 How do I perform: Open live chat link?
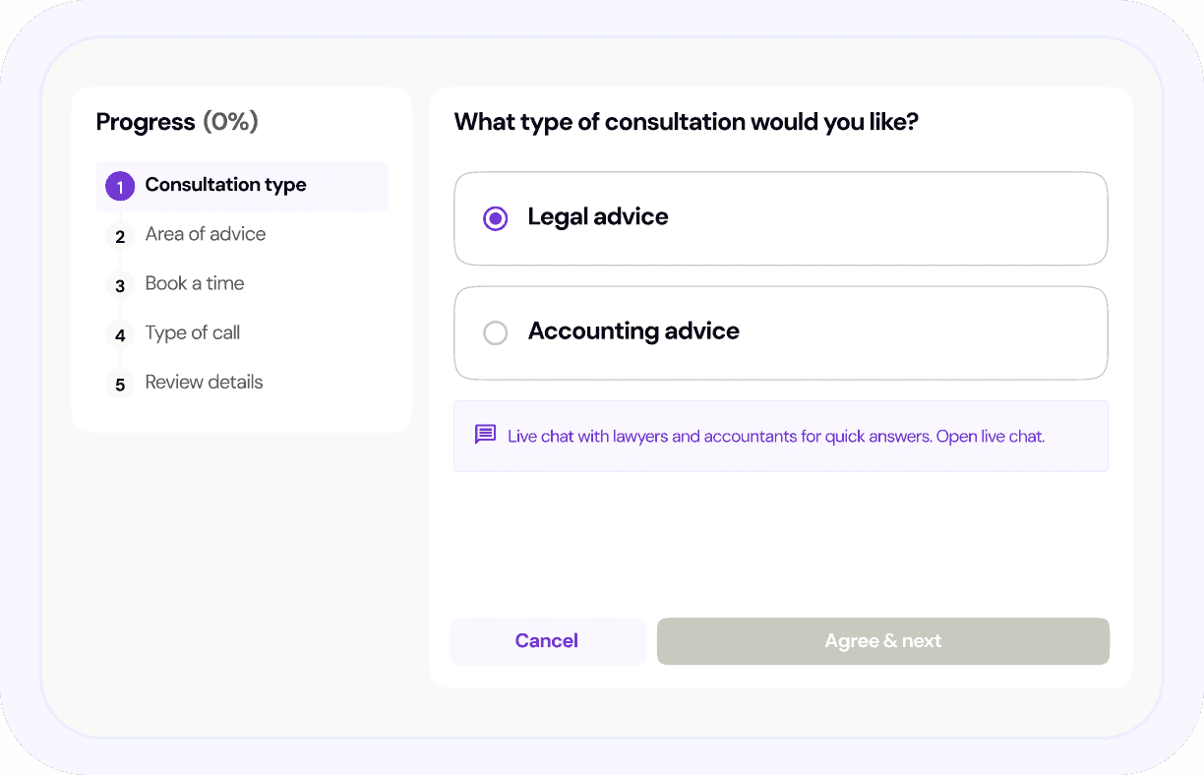[x=990, y=436]
